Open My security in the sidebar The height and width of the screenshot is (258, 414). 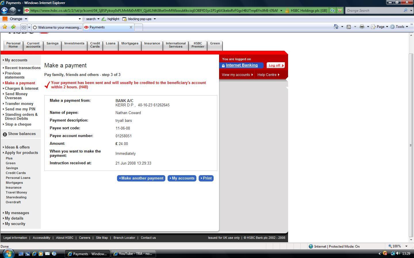(x=15, y=224)
